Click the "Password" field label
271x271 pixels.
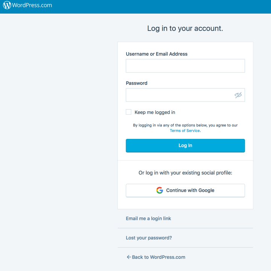(x=137, y=83)
